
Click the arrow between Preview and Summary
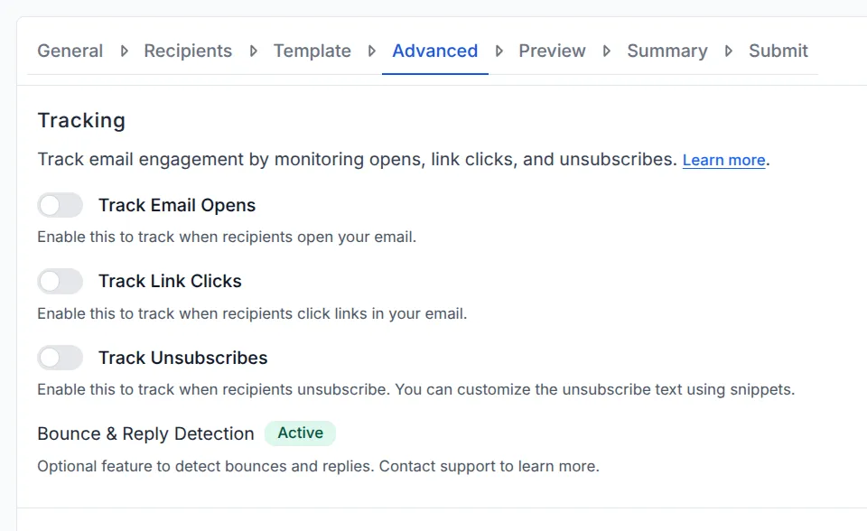point(607,51)
